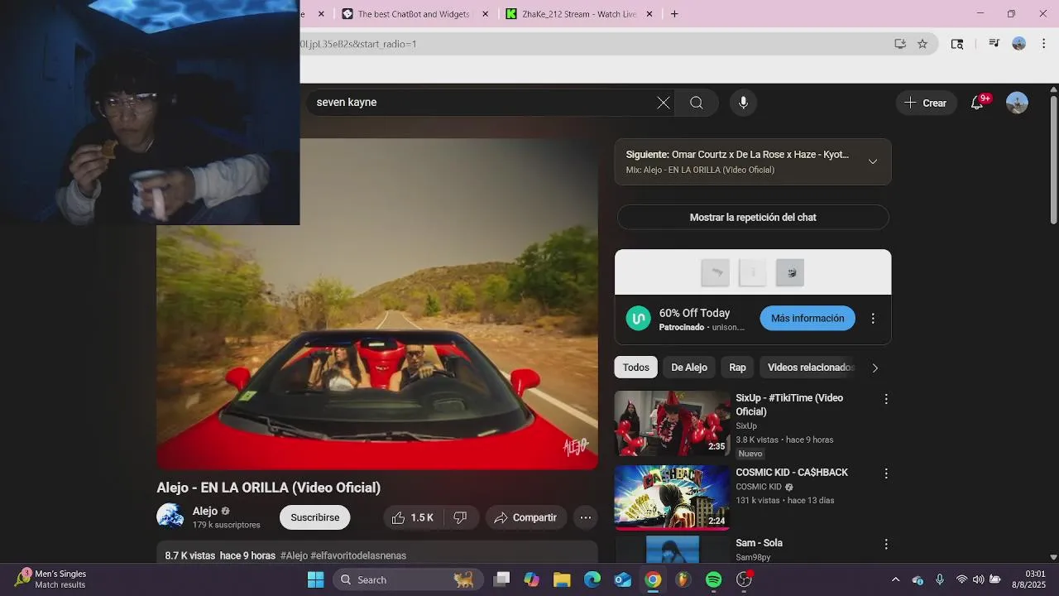Dislike the video with thumbs down
Viewport: 1059px width, 596px height.
coord(461,517)
